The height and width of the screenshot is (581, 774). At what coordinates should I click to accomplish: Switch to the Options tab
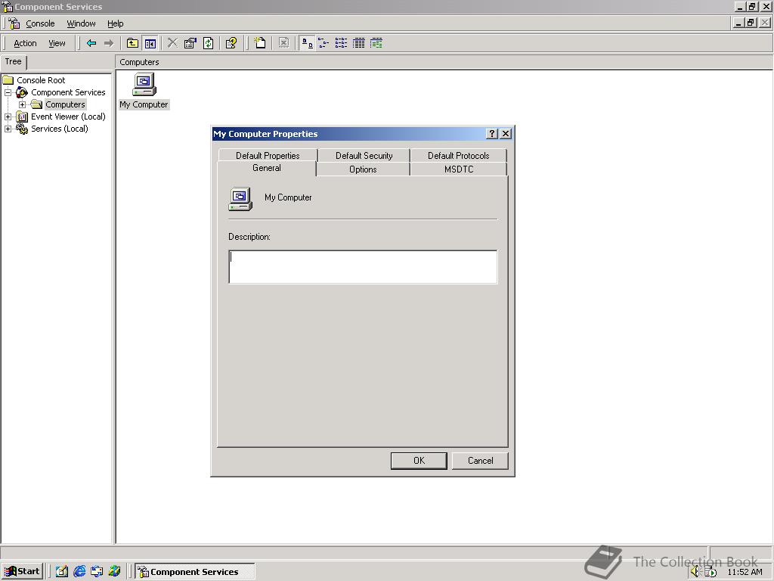[363, 169]
